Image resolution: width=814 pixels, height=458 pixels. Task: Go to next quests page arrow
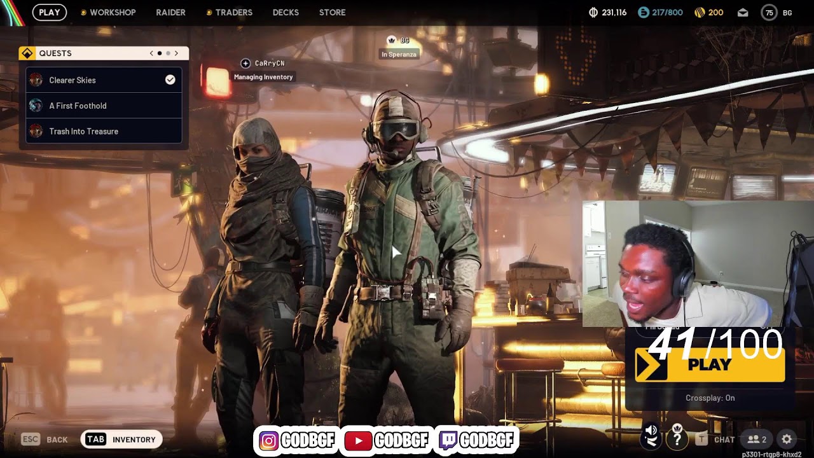pos(176,53)
